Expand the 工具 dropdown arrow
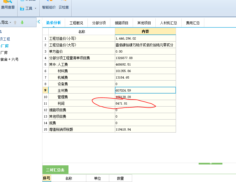This screenshot has width=236, height=182. [36, 8]
